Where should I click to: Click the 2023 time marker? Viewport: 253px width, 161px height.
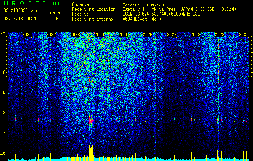[x=75, y=35]
